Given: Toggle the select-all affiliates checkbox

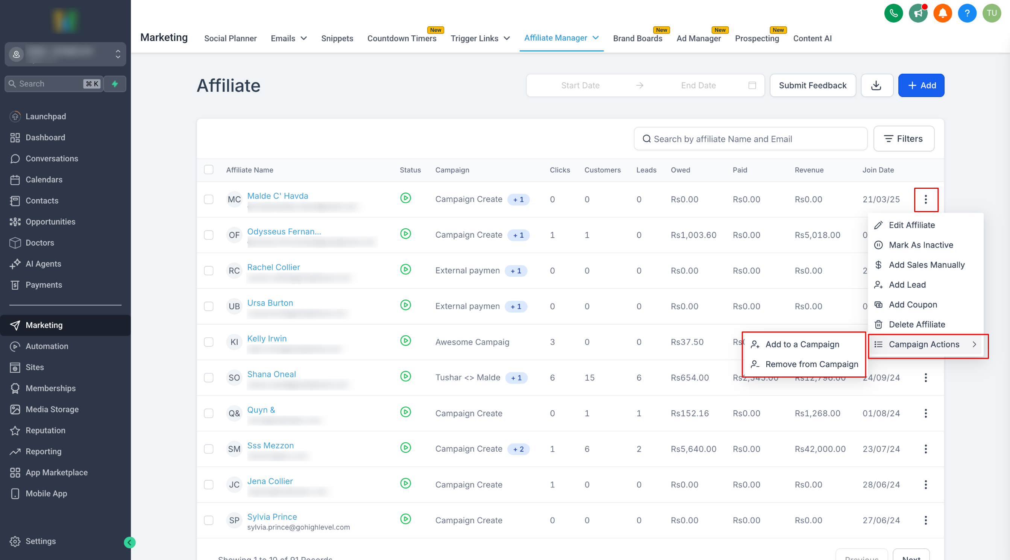Looking at the screenshot, I should click(209, 170).
